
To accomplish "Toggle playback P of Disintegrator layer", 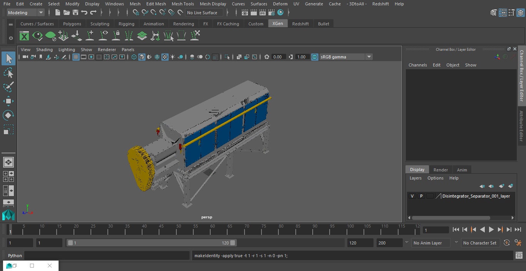I will [x=421, y=196].
